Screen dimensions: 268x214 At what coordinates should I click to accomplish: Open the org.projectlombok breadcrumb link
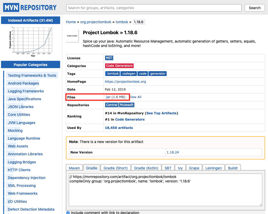coord(96,22)
